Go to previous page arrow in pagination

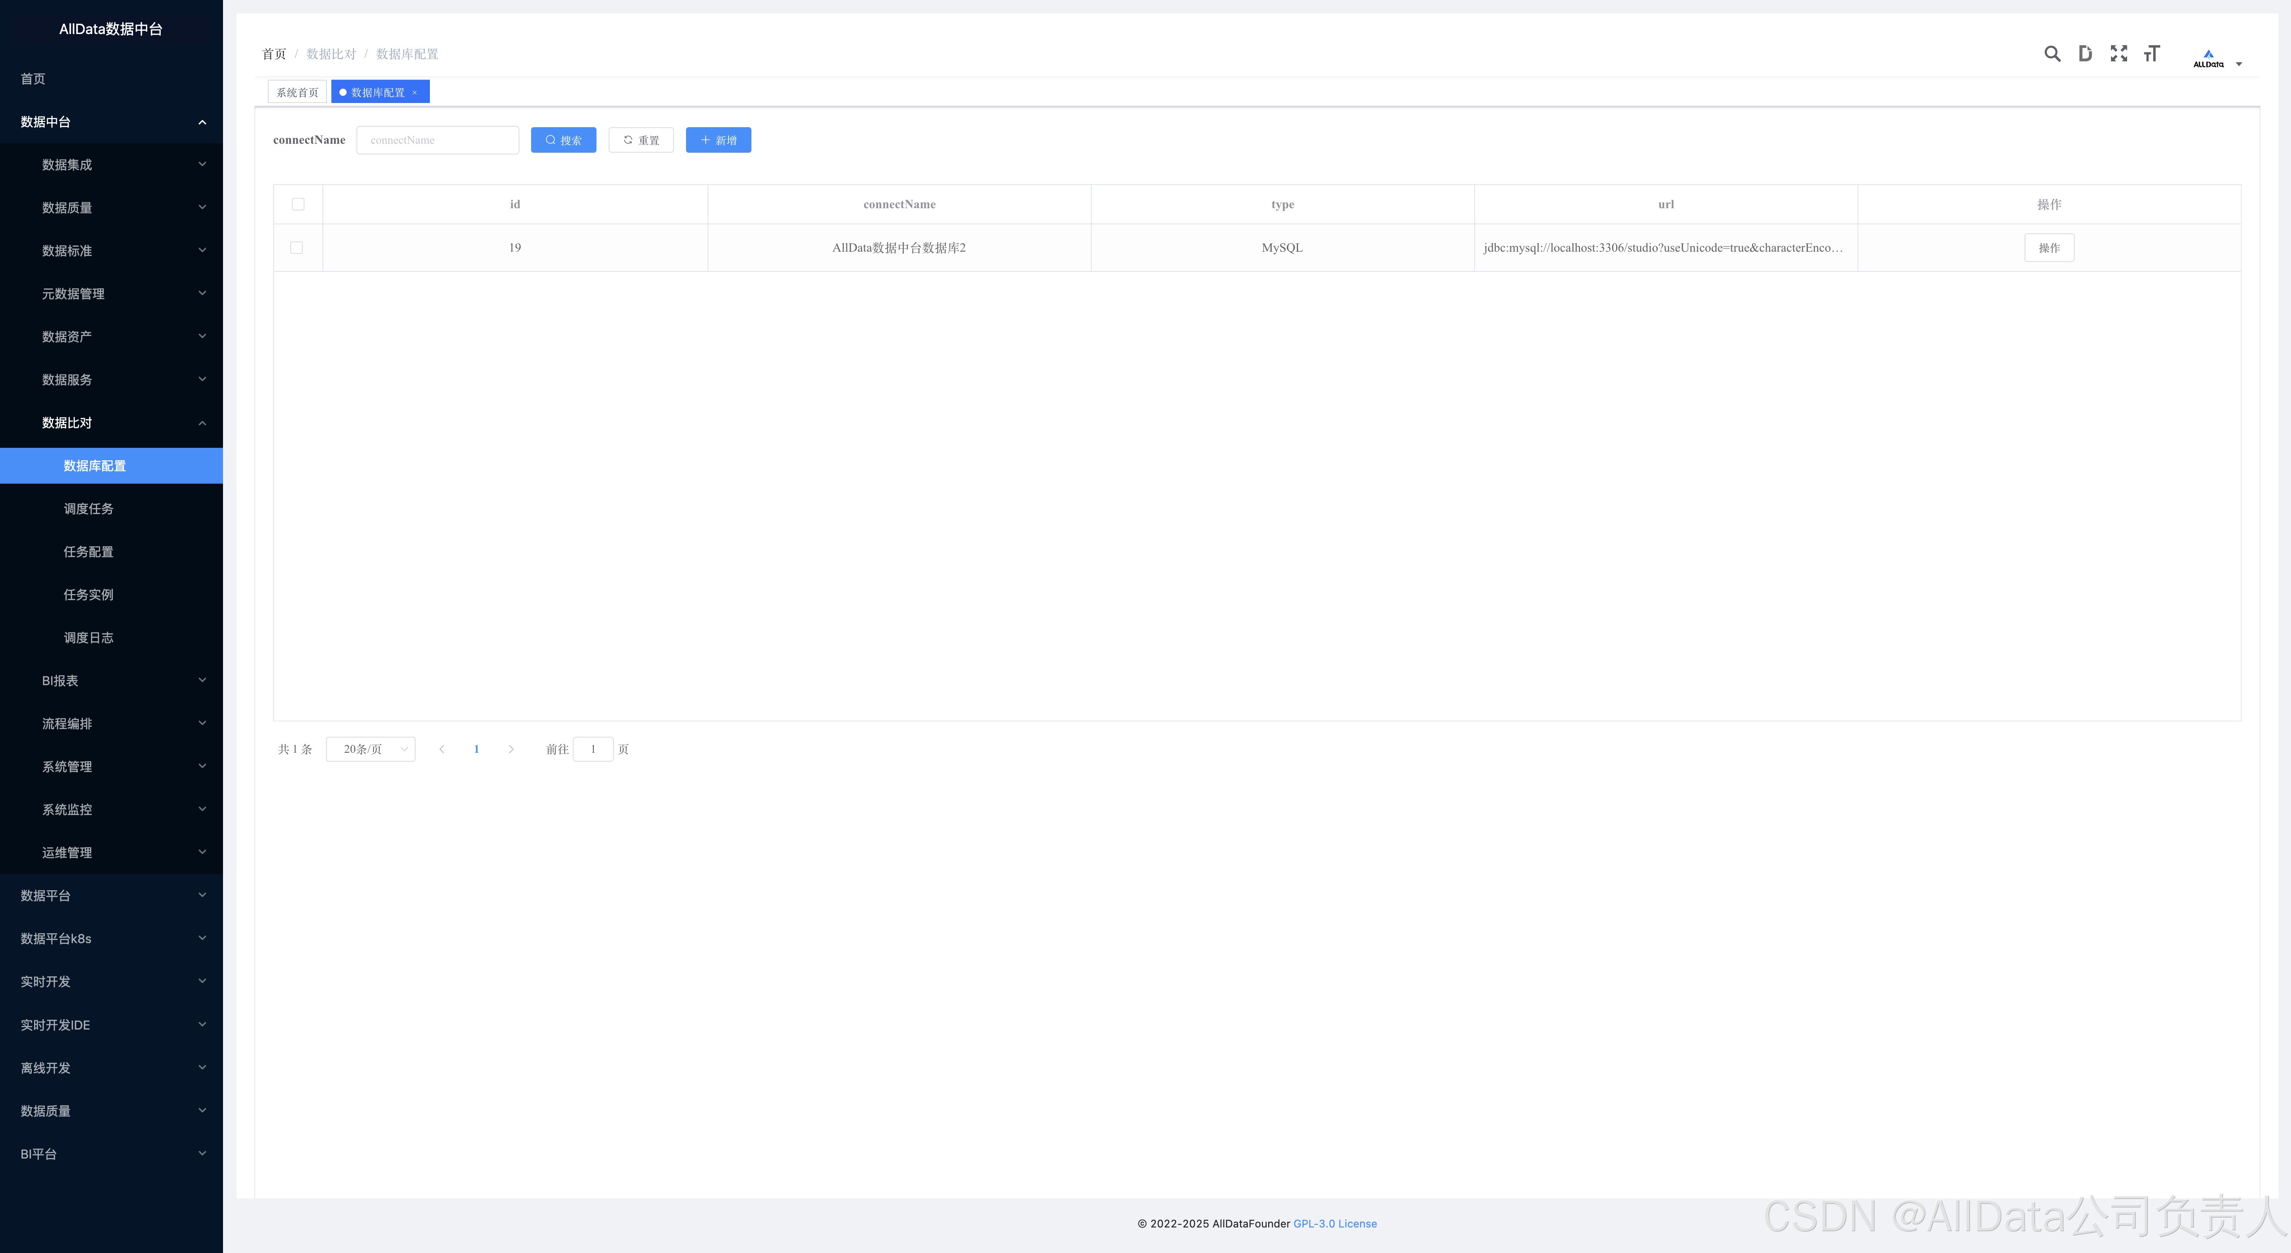tap(442, 750)
